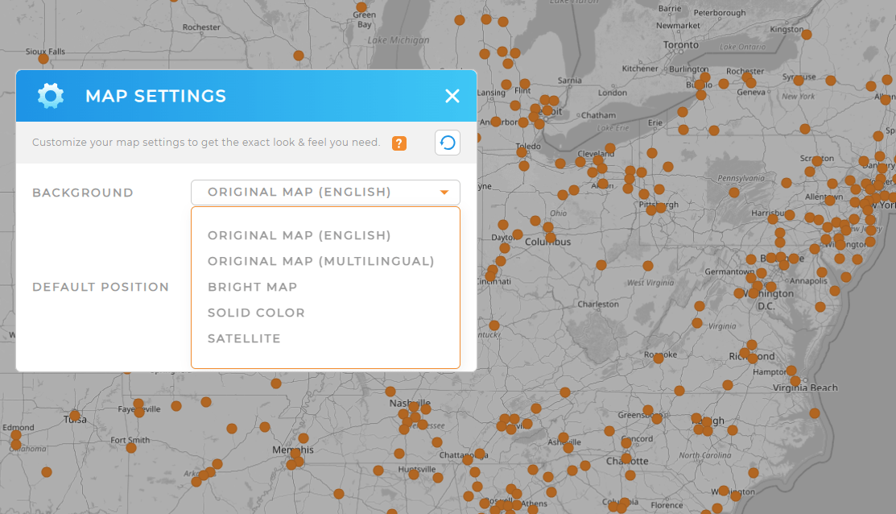Click the Map Settings title text
896x514 pixels.
coord(155,97)
